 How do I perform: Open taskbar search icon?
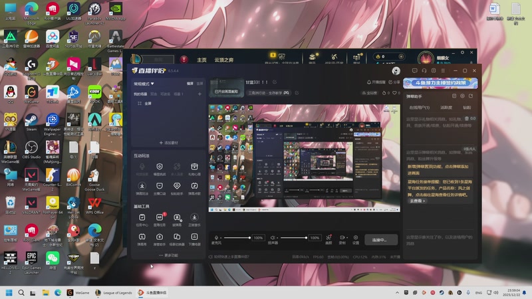click(21, 292)
